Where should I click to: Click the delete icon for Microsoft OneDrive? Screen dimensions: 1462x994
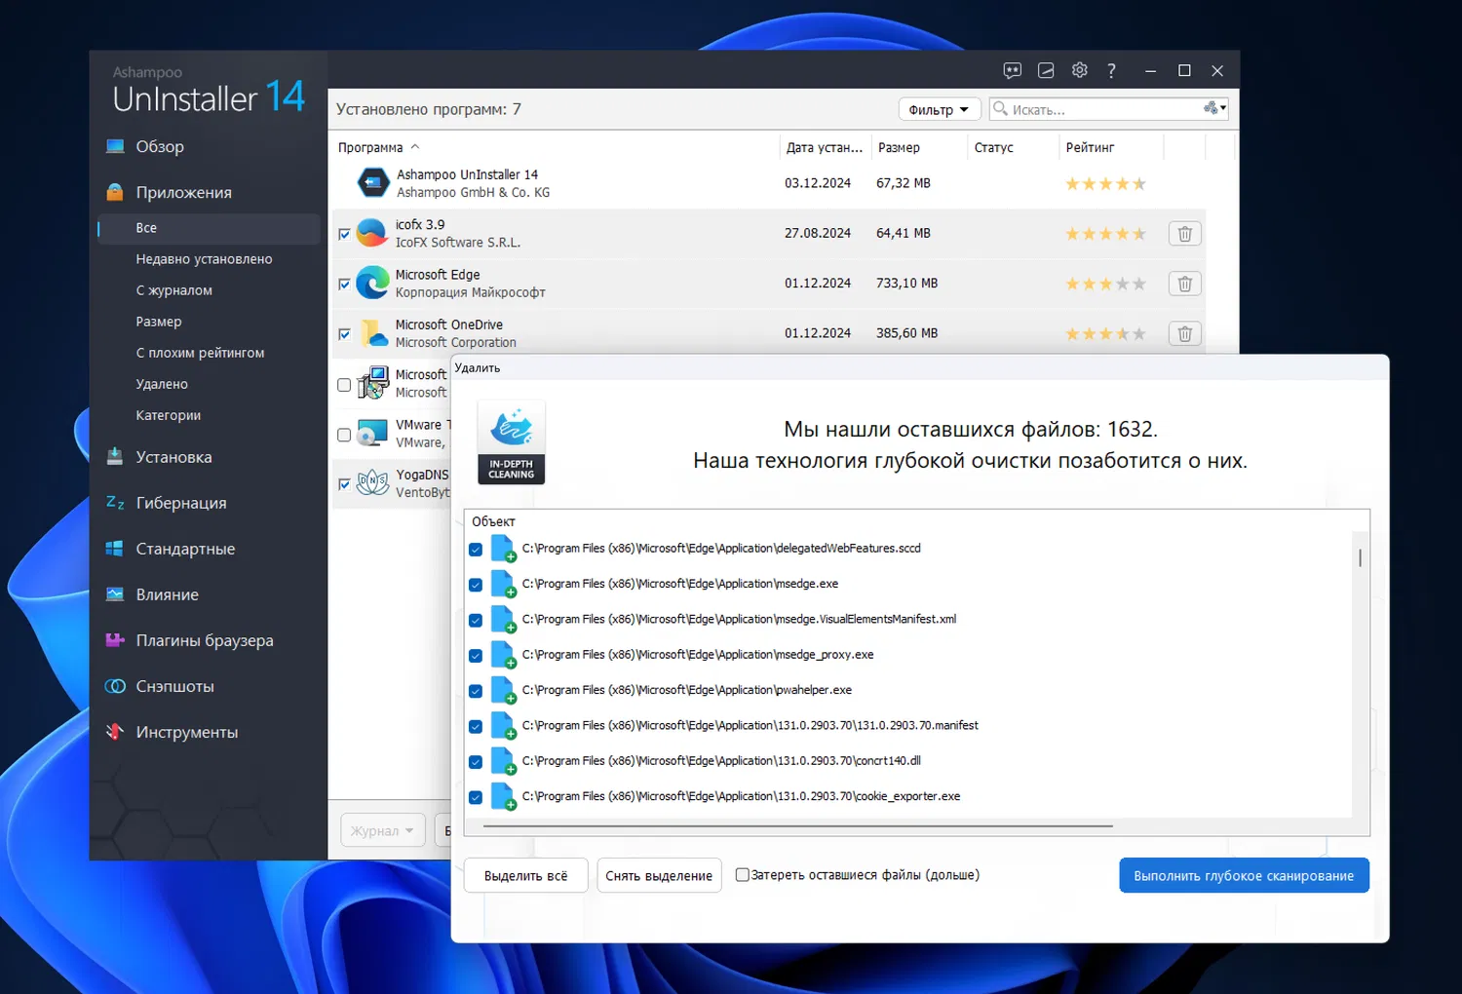coord(1184,333)
